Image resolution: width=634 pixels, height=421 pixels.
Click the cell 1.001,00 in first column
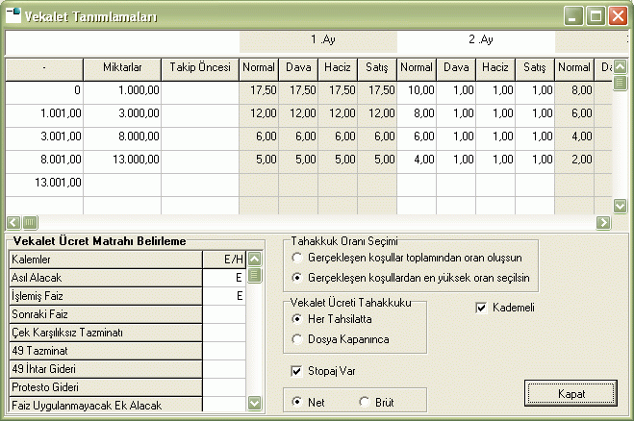[44, 115]
